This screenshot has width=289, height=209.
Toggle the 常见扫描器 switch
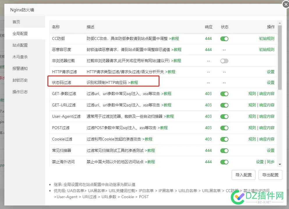pyautogui.click(x=224, y=150)
